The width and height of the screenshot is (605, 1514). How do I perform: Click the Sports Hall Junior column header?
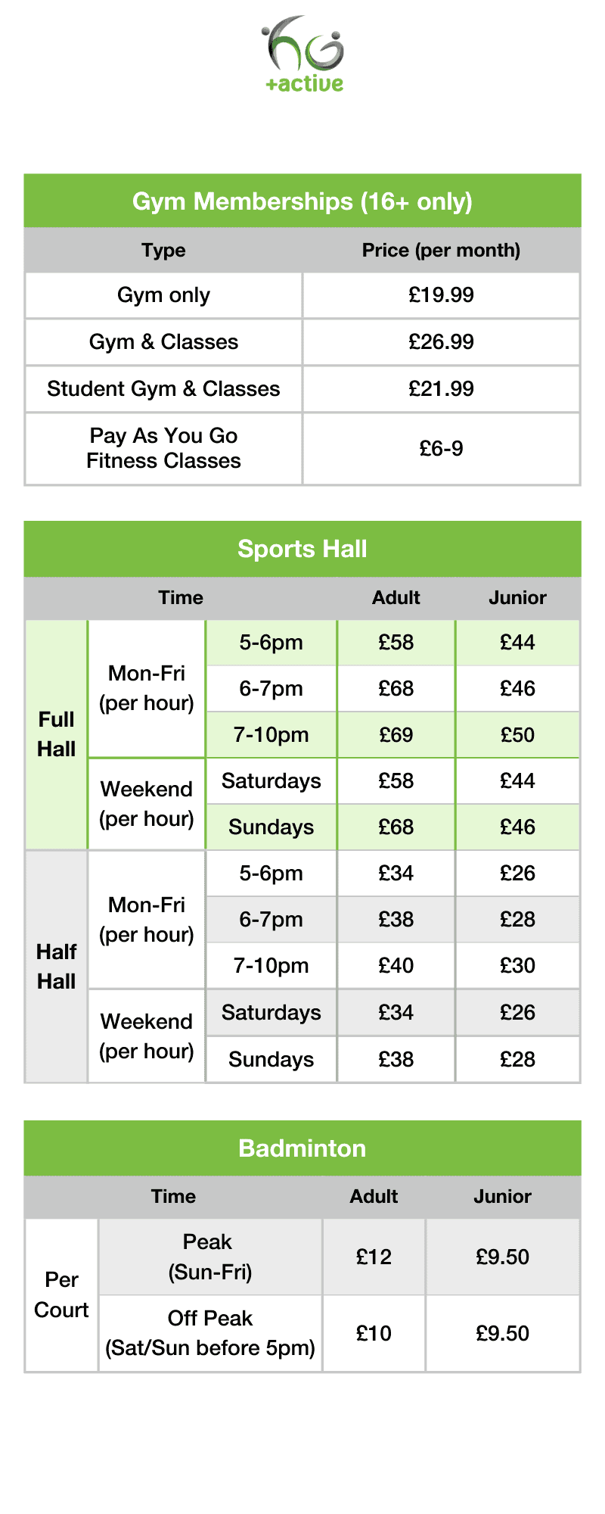(x=517, y=598)
